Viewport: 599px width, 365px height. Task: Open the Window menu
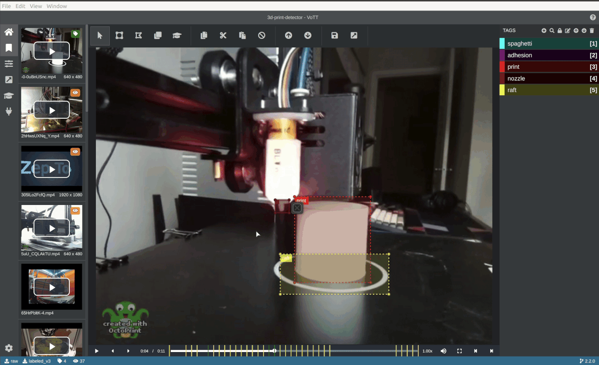point(57,6)
